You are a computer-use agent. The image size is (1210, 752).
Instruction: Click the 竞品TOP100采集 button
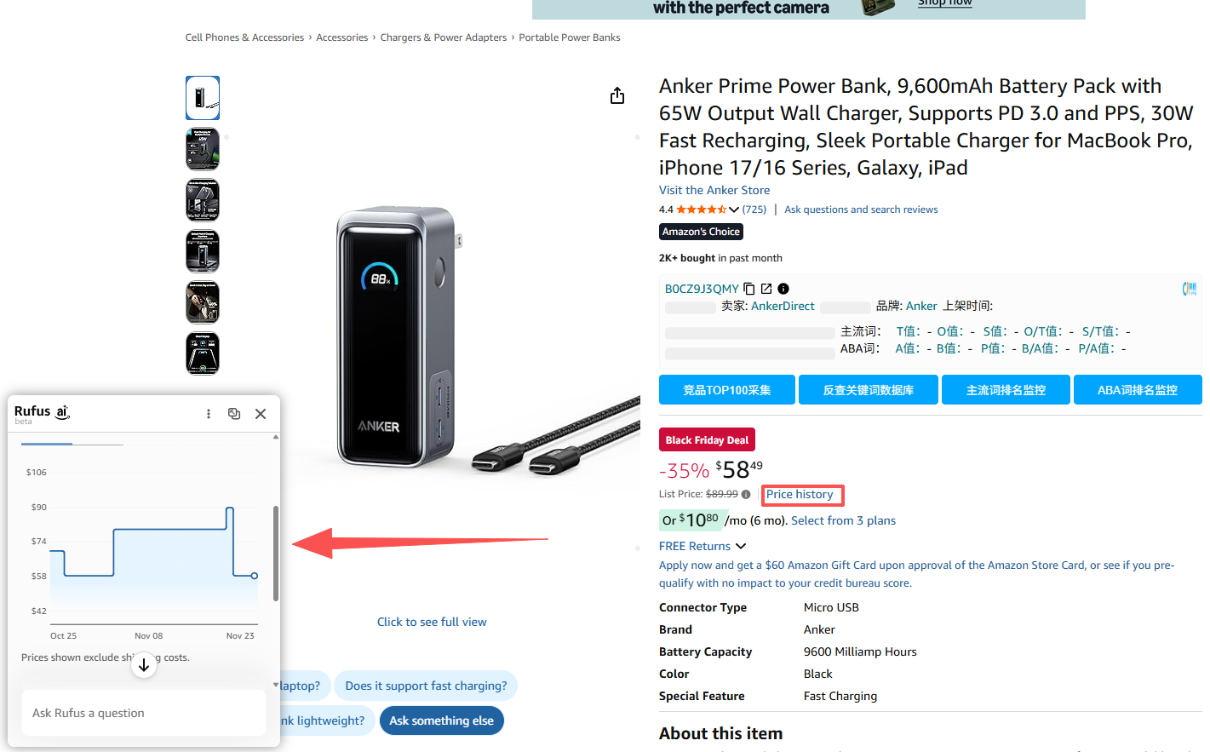pos(726,390)
